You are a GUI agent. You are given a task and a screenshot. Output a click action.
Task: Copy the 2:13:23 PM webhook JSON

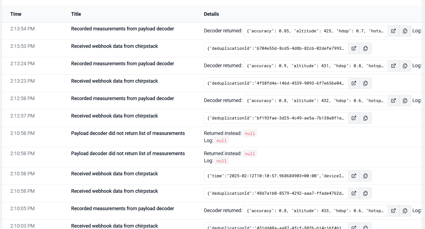[365, 83]
